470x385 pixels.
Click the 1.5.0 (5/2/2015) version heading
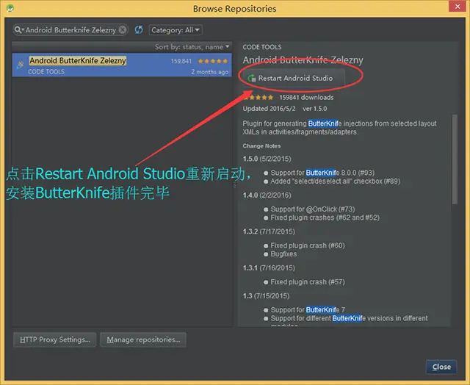pos(267,159)
